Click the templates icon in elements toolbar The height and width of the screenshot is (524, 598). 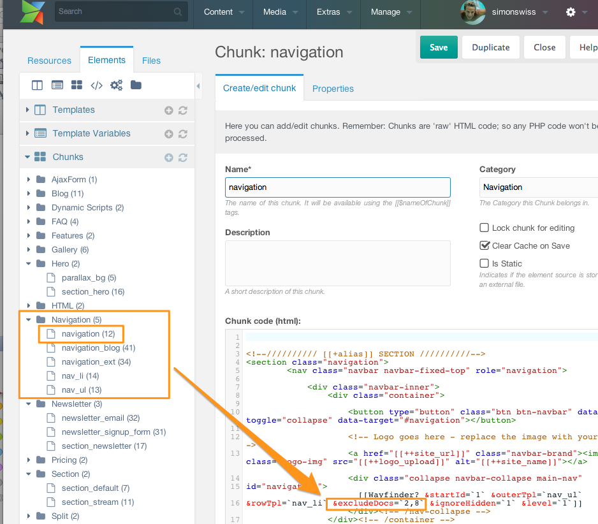[x=37, y=85]
